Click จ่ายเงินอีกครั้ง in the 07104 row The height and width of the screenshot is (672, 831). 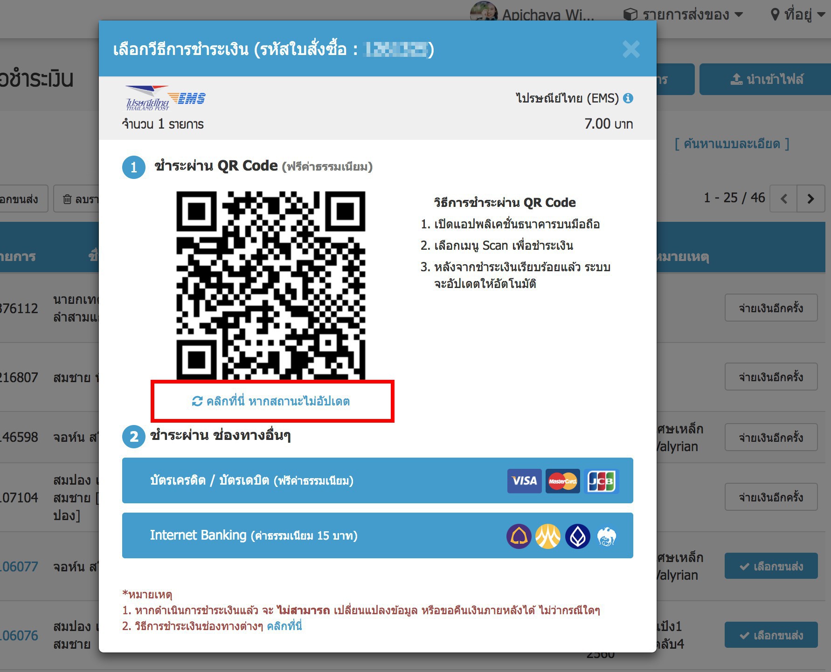click(x=771, y=497)
